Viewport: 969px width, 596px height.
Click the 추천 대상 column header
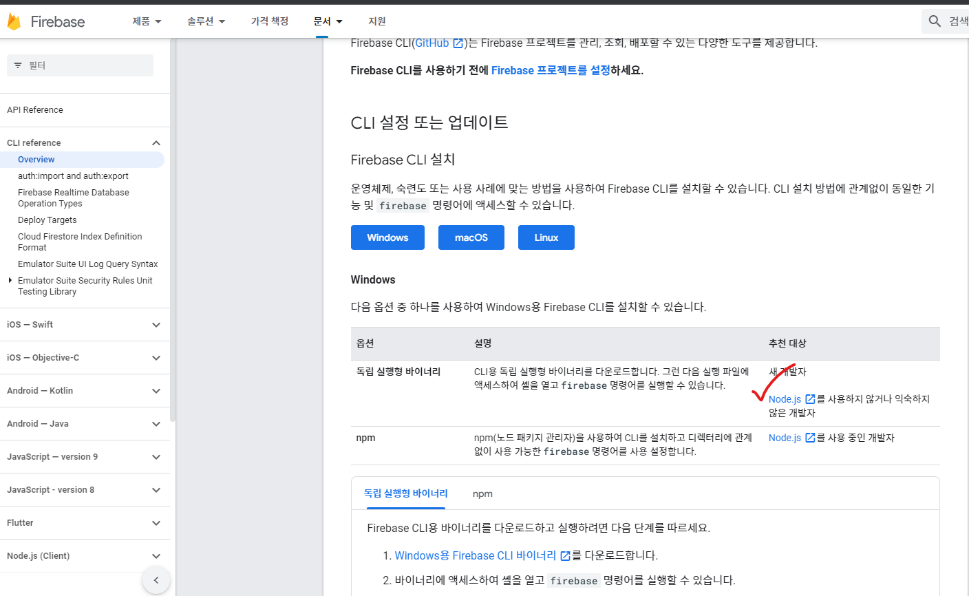click(787, 343)
